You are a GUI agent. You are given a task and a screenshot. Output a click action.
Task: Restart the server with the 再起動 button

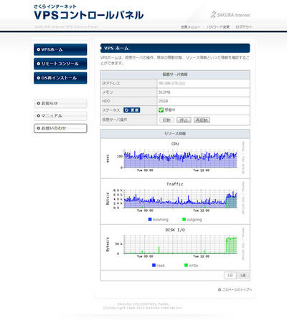point(202,120)
